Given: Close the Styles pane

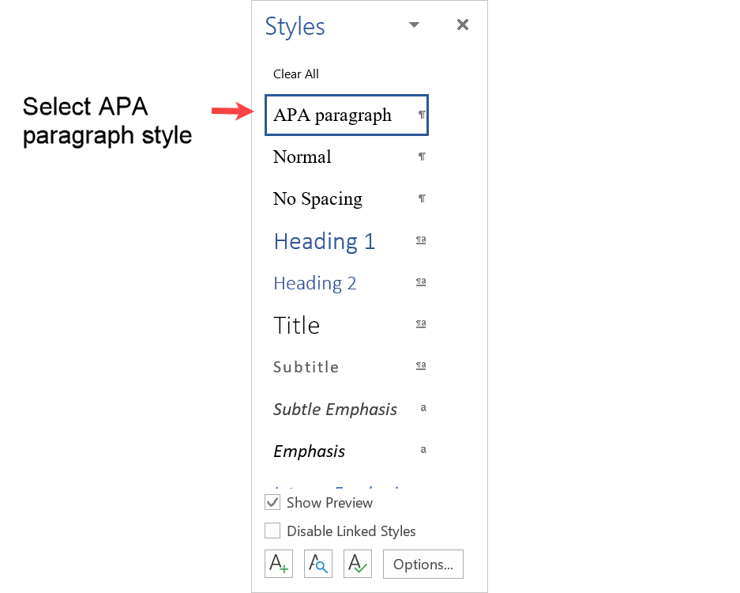Looking at the screenshot, I should [x=463, y=25].
